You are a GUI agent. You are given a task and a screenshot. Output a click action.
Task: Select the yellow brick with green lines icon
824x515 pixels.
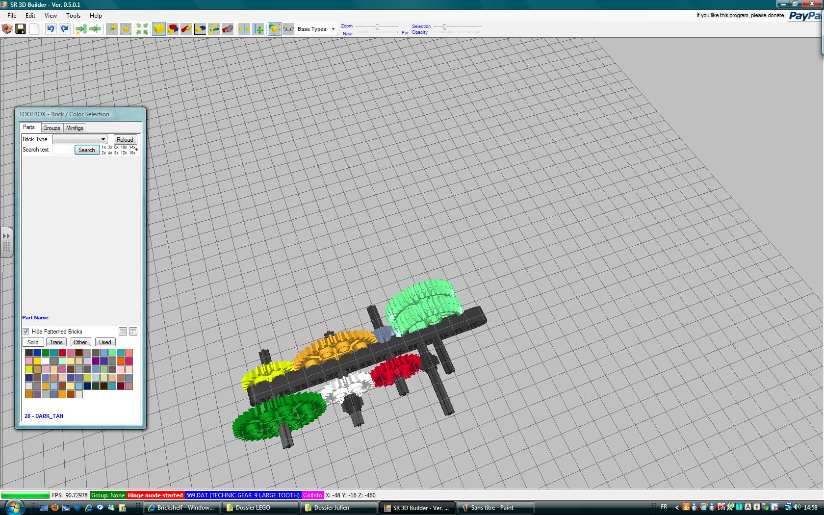(x=214, y=29)
